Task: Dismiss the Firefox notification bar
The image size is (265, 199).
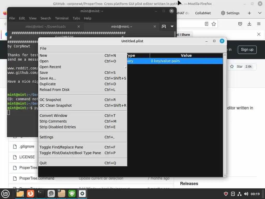Action: [259, 34]
